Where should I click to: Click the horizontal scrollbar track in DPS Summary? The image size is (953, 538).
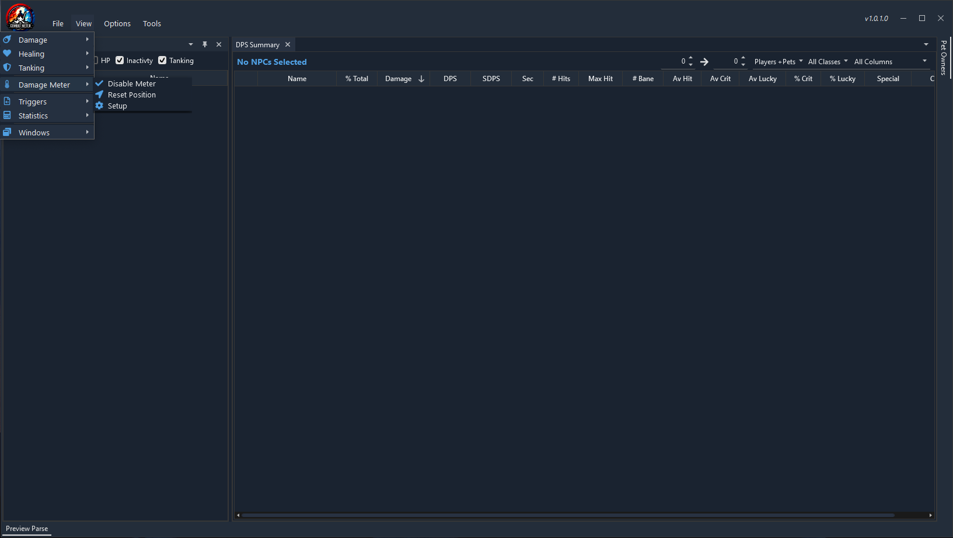click(x=584, y=515)
